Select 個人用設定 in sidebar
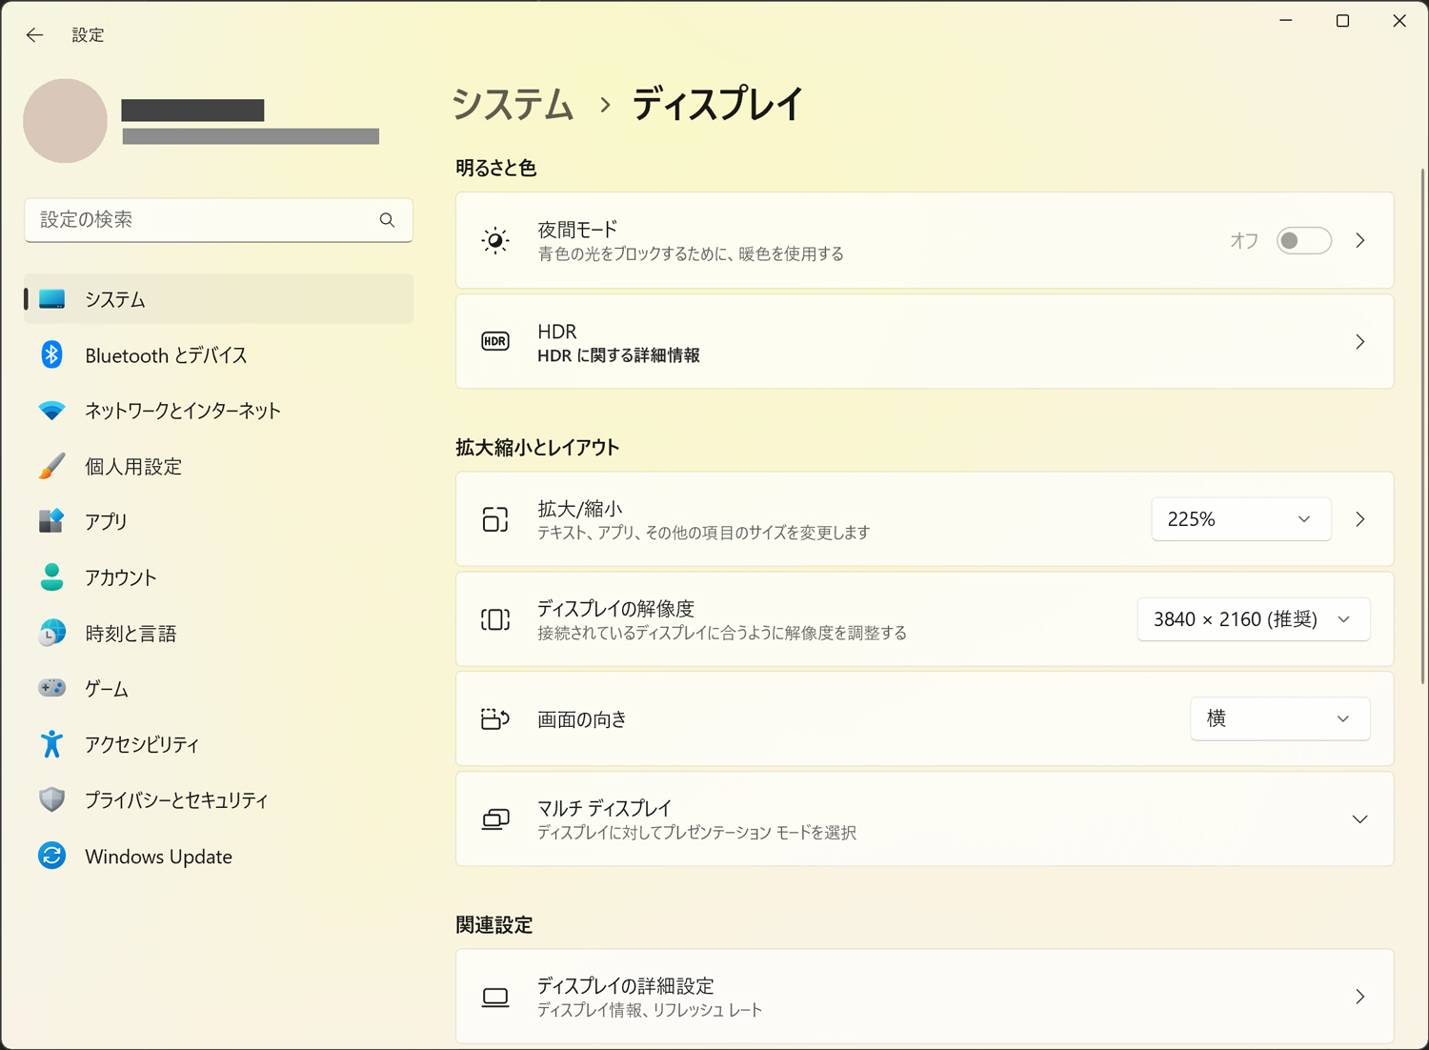The height and width of the screenshot is (1050, 1429). [x=218, y=466]
